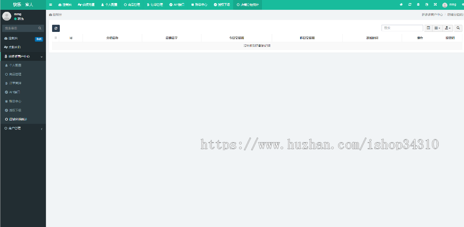This screenshot has width=464, height=227.
Task: Click the dark refresh button above the table
Action: point(56,28)
